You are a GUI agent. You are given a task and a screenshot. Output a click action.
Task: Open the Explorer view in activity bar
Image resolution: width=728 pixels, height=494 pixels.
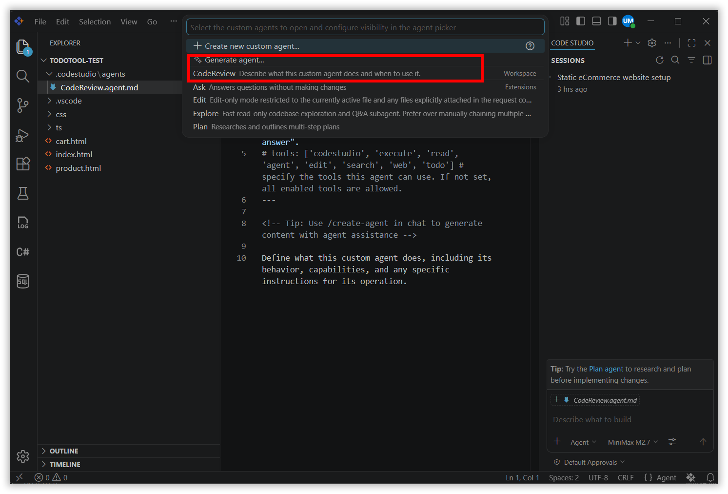[23, 47]
